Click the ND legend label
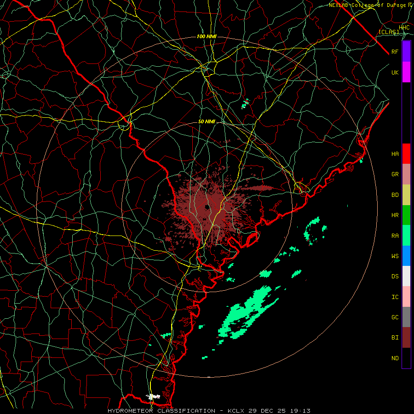 point(395,358)
